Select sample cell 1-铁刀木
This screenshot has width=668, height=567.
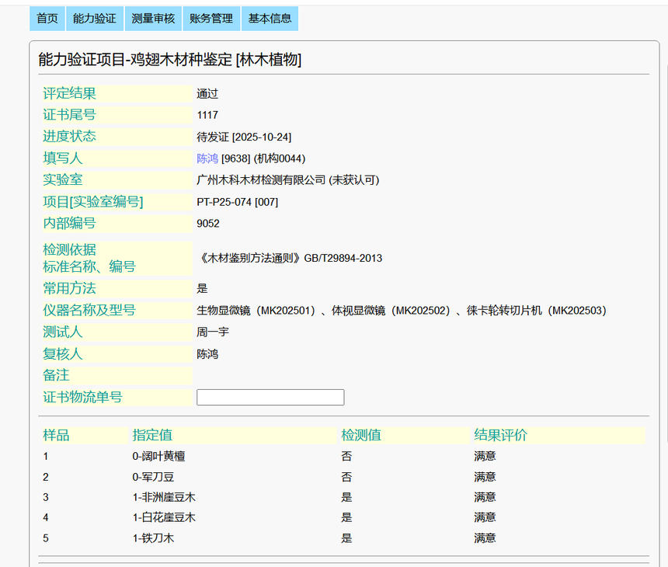153,538
